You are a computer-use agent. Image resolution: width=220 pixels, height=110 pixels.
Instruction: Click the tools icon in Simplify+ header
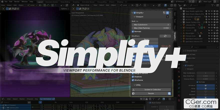[164, 13]
